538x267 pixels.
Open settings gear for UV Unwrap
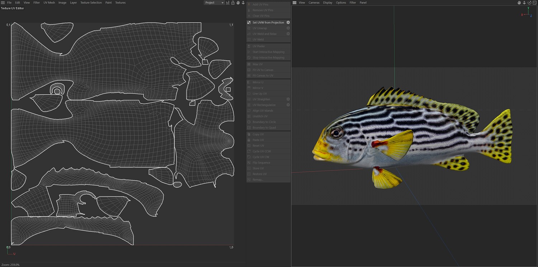coord(288,28)
